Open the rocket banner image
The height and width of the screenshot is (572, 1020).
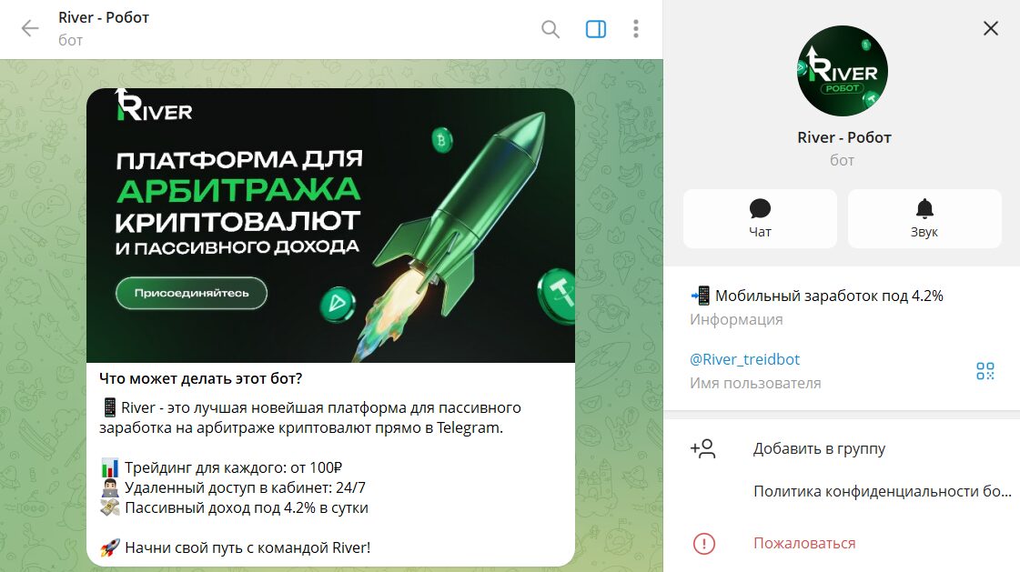[x=330, y=225]
